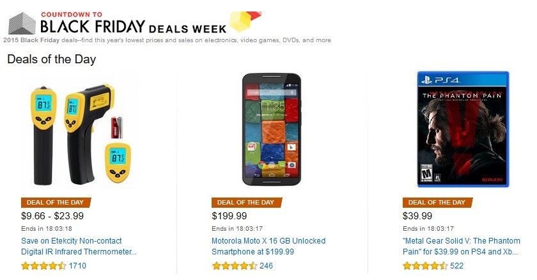Open the Motorola Moto X phone image

click(272, 129)
